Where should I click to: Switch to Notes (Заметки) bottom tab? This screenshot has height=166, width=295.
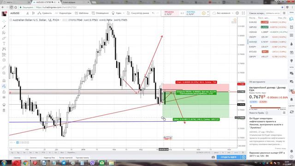coord(33,158)
